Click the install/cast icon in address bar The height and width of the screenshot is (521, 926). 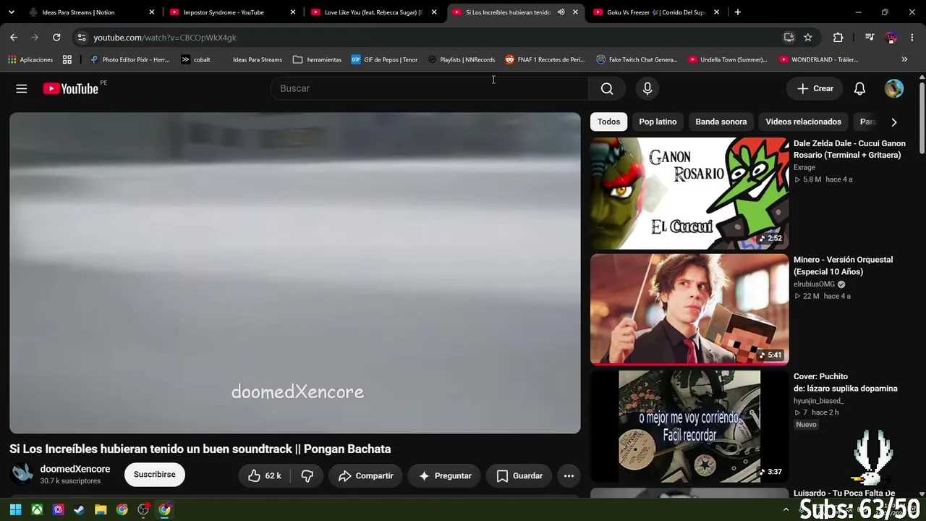tap(789, 38)
